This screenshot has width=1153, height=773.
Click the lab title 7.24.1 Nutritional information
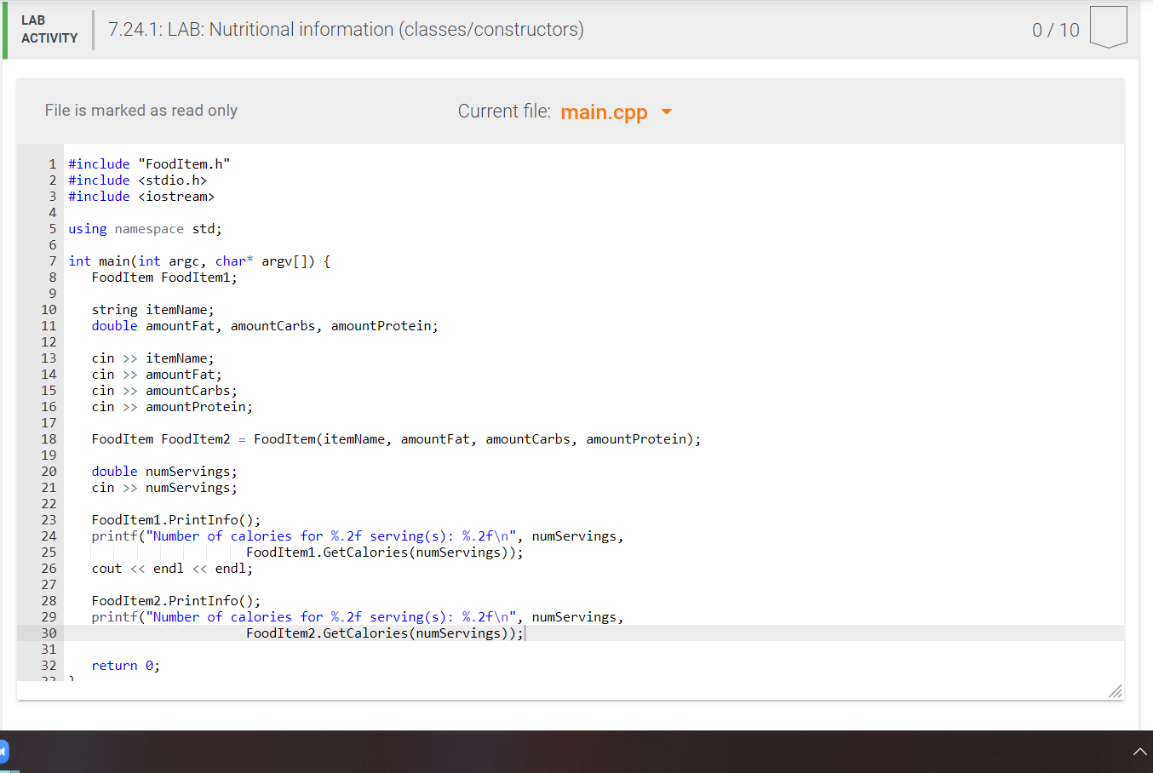[x=344, y=29]
